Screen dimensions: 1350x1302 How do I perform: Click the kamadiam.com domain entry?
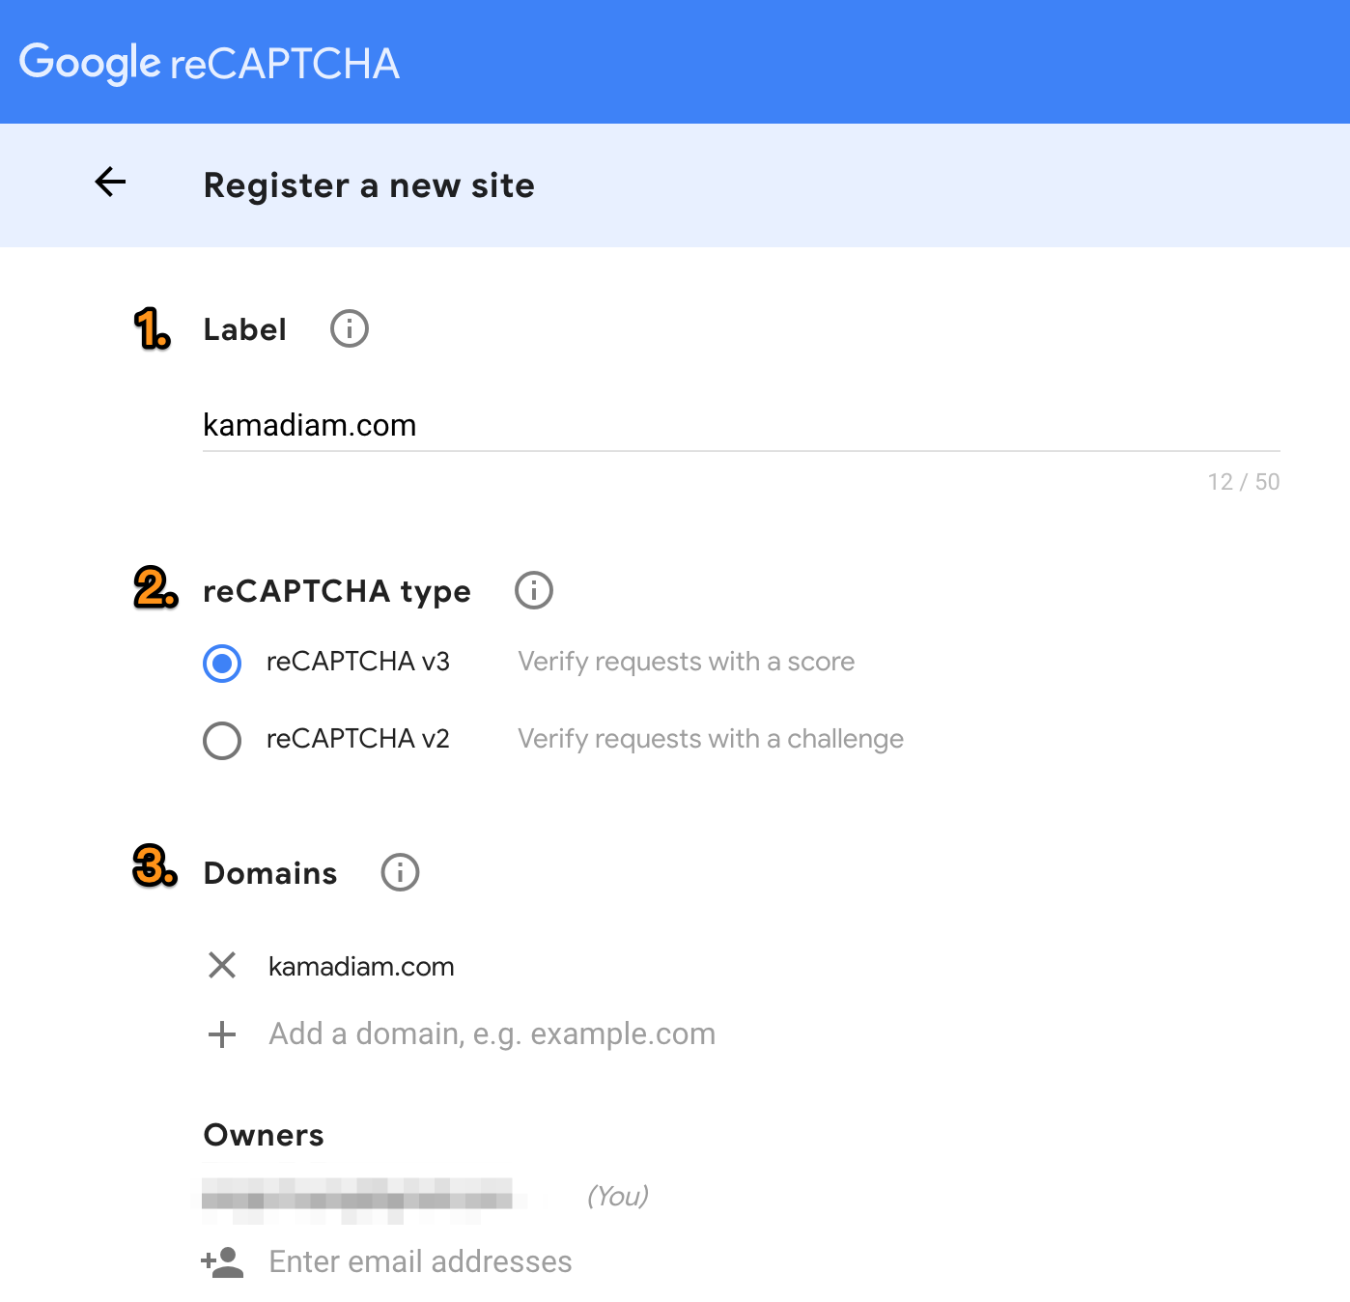click(361, 967)
